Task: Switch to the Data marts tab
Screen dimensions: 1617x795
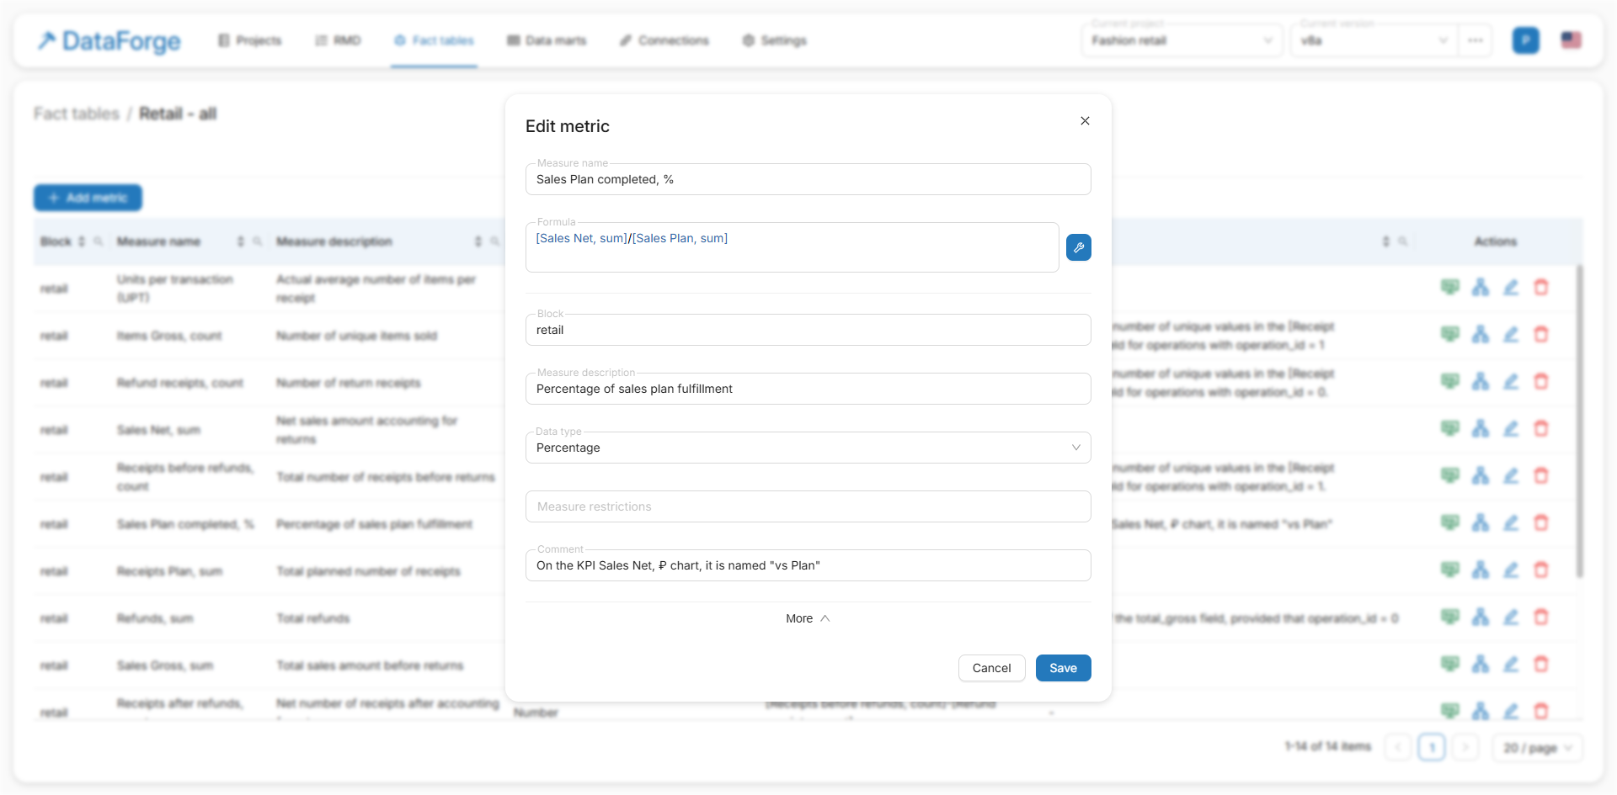Action: pyautogui.click(x=547, y=40)
